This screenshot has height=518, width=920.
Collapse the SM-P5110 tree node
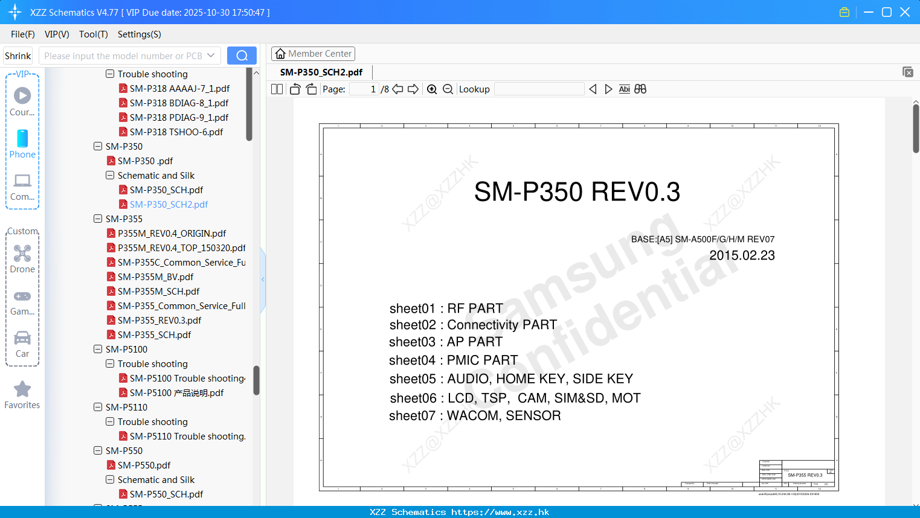(98, 408)
